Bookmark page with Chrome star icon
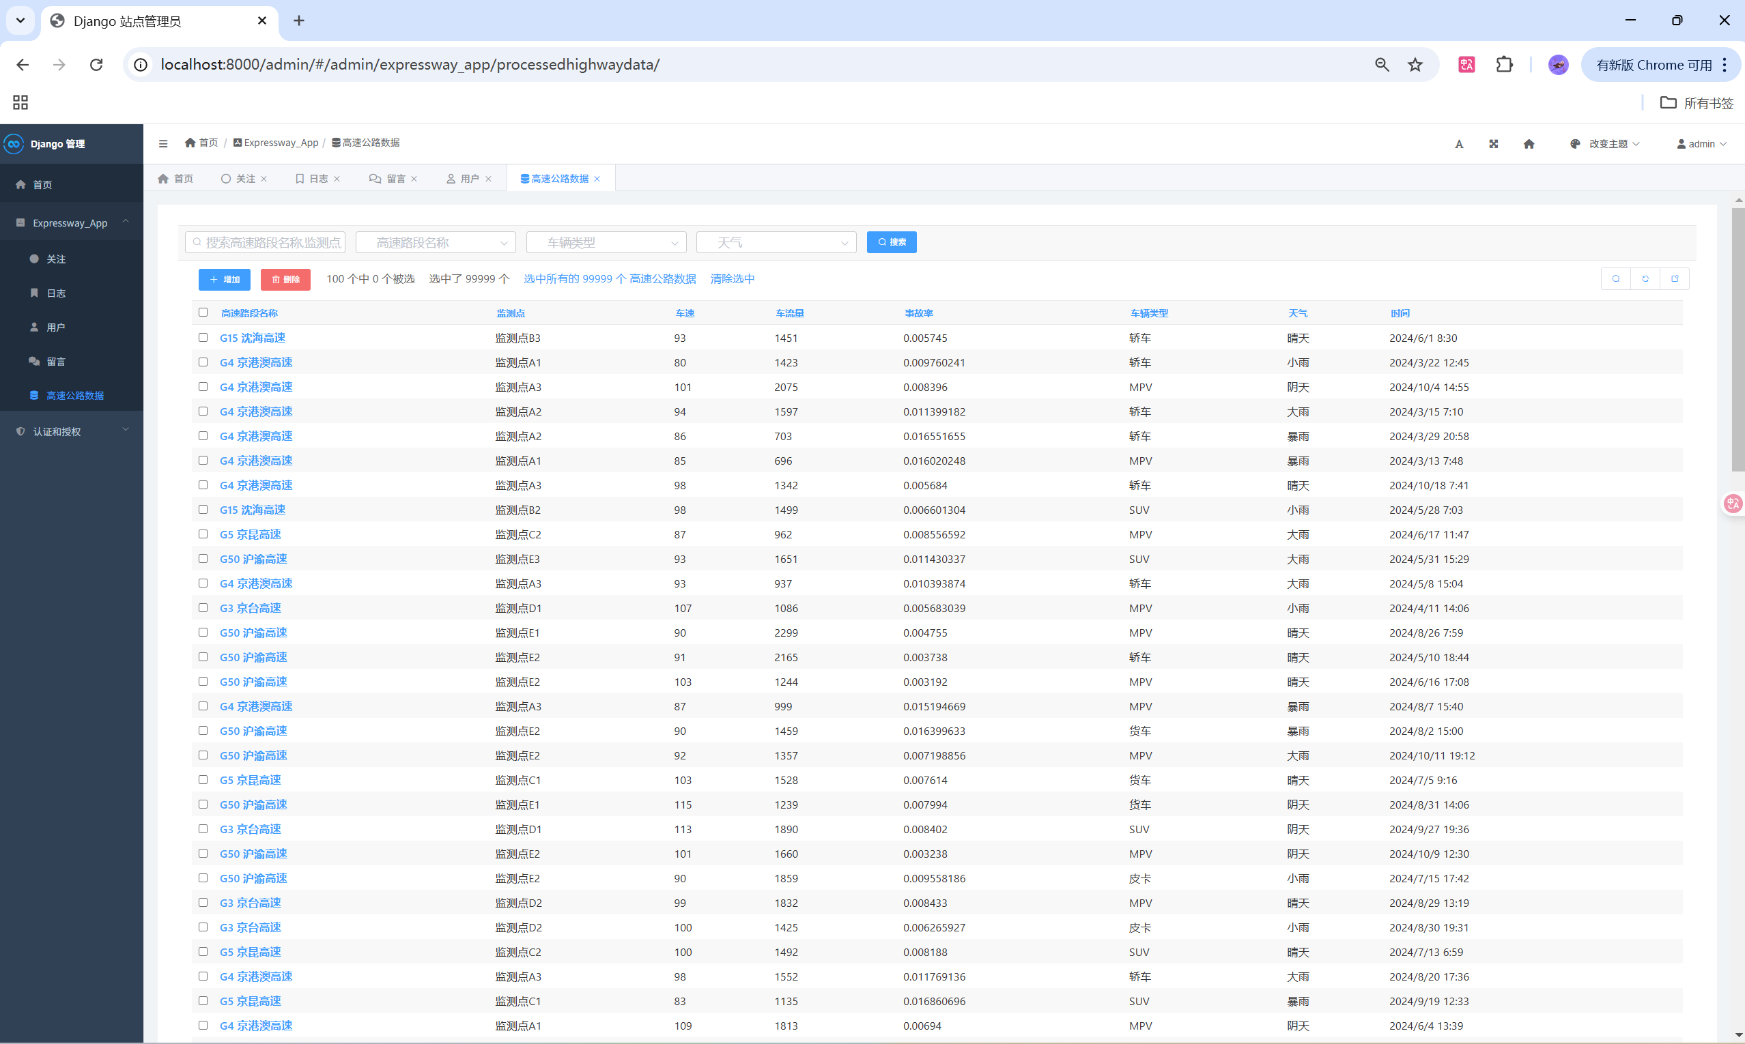 pyautogui.click(x=1415, y=65)
